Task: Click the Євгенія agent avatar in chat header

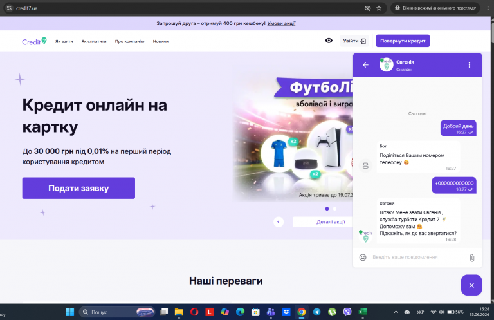Action: click(x=386, y=64)
